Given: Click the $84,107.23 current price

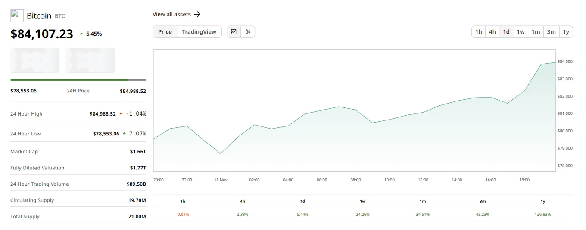Looking at the screenshot, I should [x=42, y=34].
